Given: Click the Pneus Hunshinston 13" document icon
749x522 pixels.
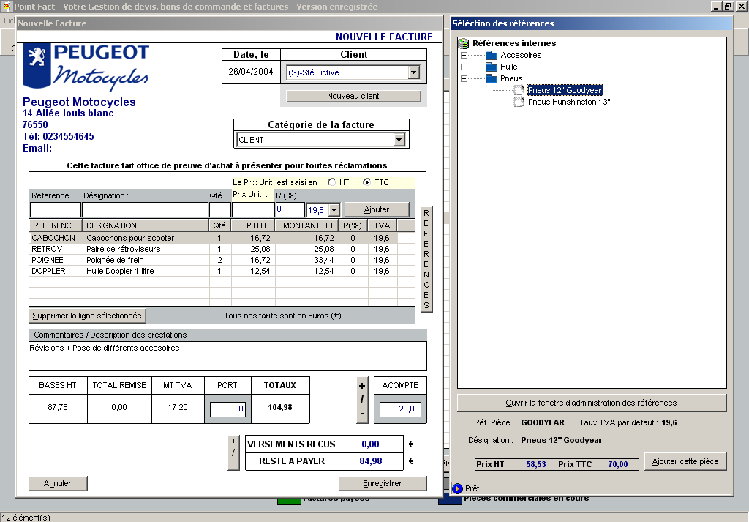Looking at the screenshot, I should coord(519,102).
